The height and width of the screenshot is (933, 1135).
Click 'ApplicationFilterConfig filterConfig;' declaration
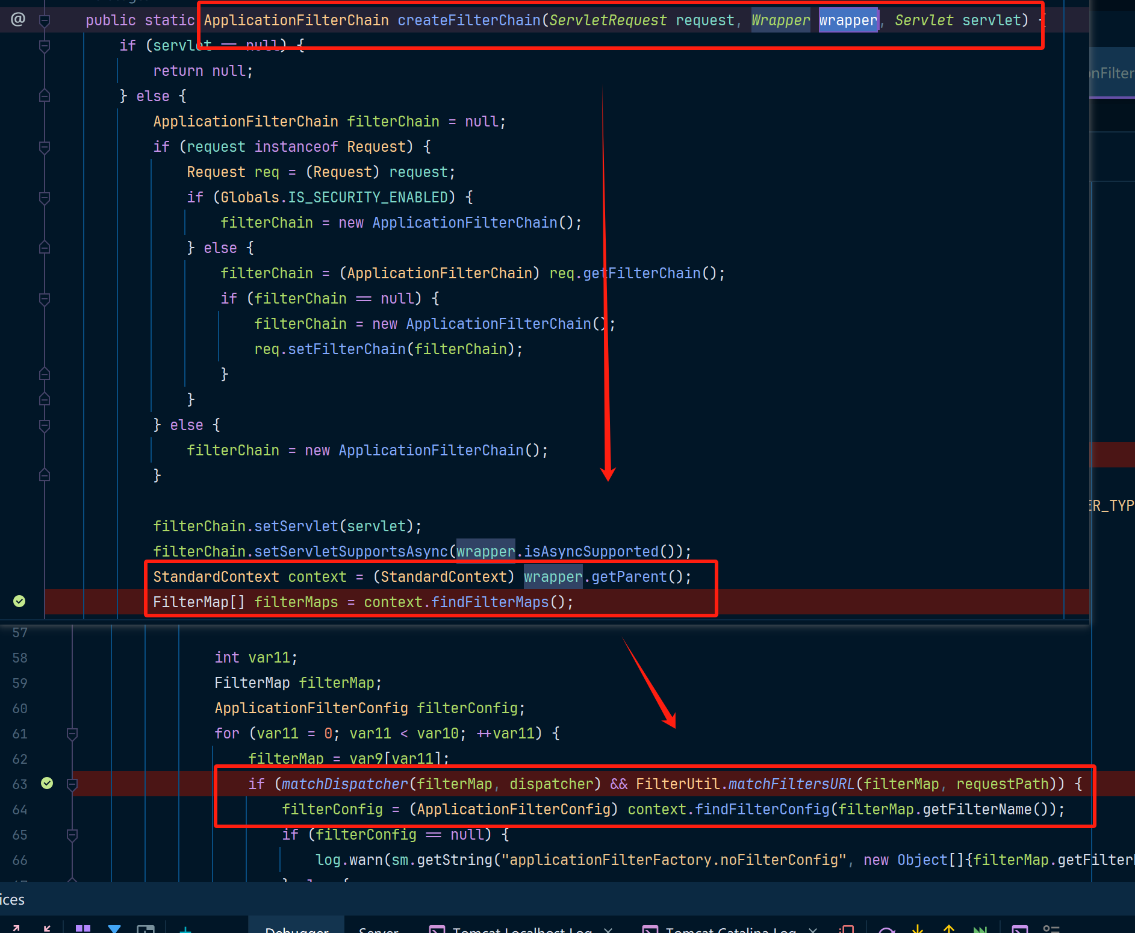[370, 708]
